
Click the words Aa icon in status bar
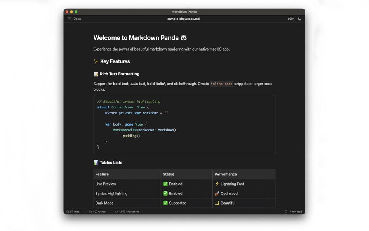tap(91, 212)
